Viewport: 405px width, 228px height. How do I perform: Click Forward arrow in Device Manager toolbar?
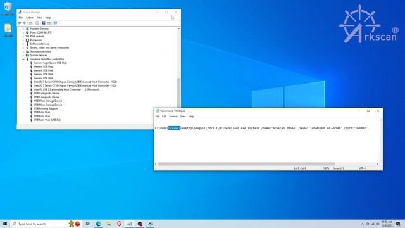click(x=24, y=23)
